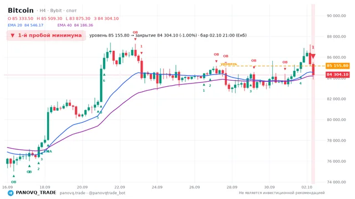Image resolution: width=355 pixels, height=199 pixels.
Task: Click the 88 000.00 price axis label
Action: [x=336, y=36]
